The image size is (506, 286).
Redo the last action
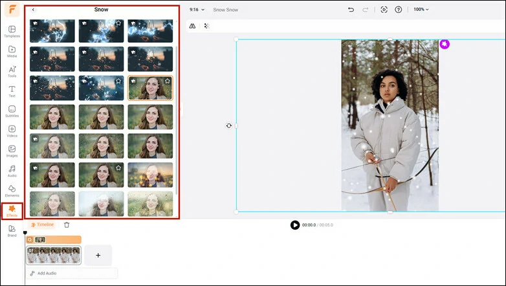tap(365, 10)
